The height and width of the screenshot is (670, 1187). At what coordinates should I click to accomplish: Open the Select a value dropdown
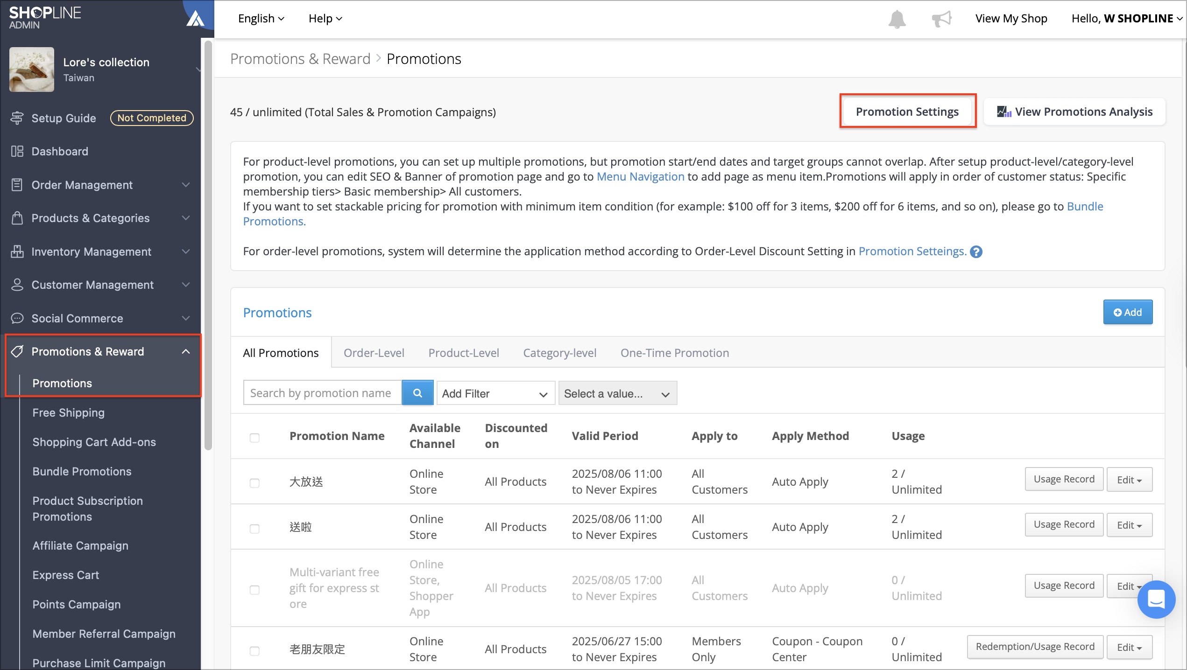(x=617, y=393)
